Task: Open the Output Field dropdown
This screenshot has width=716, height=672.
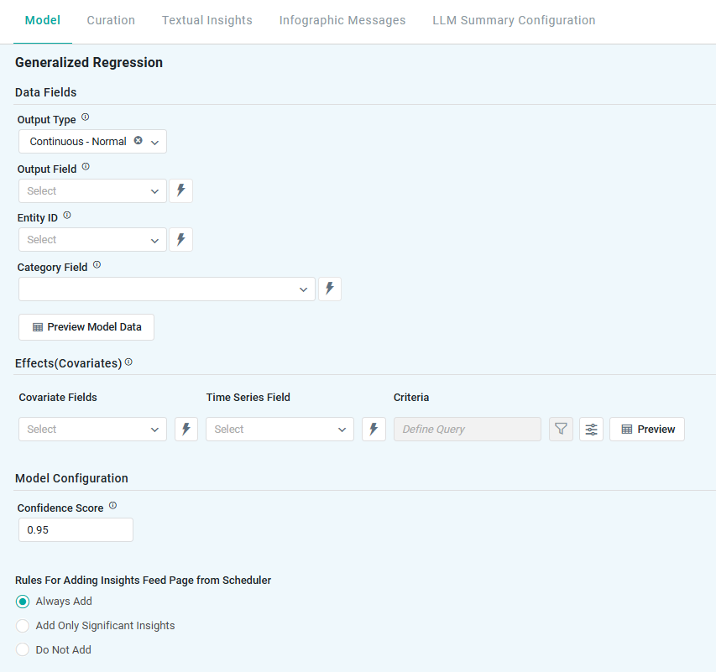Action: pyautogui.click(x=92, y=190)
